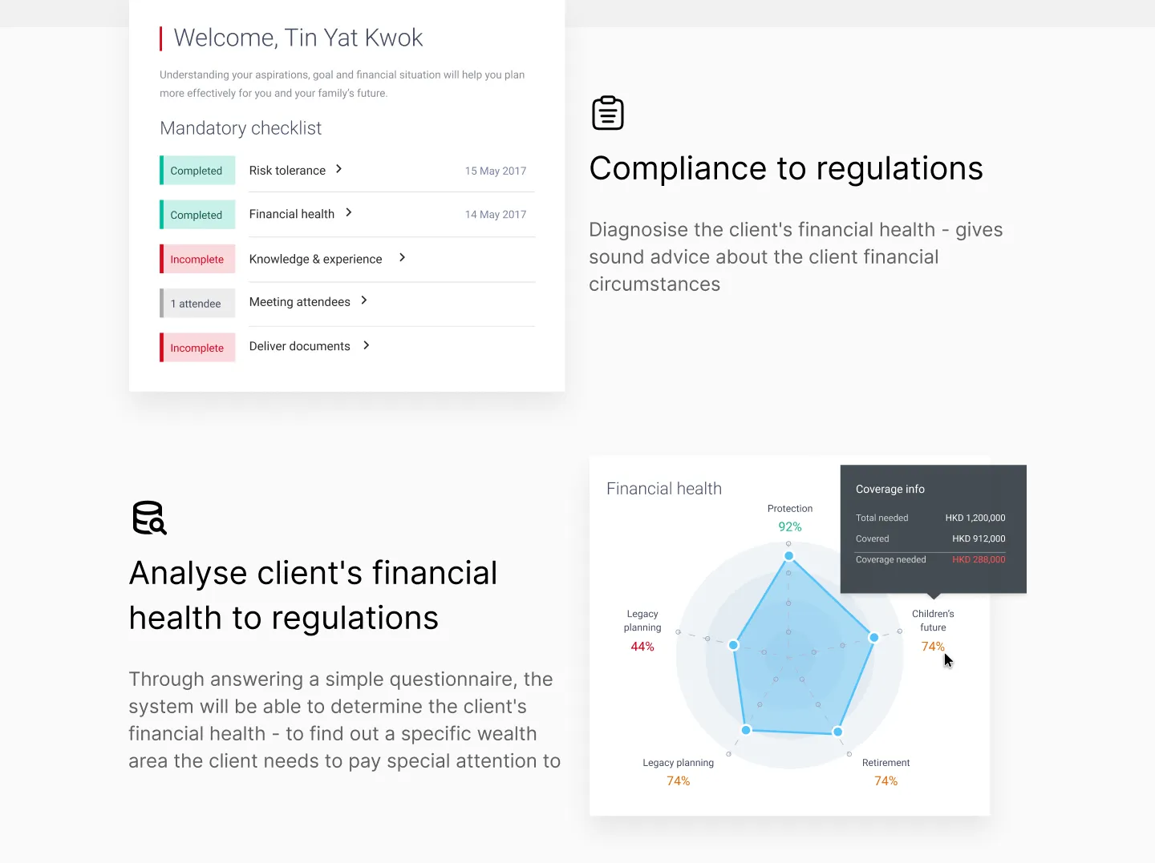The height and width of the screenshot is (863, 1155).
Task: Click the Protection data point on radar
Action: point(789,556)
